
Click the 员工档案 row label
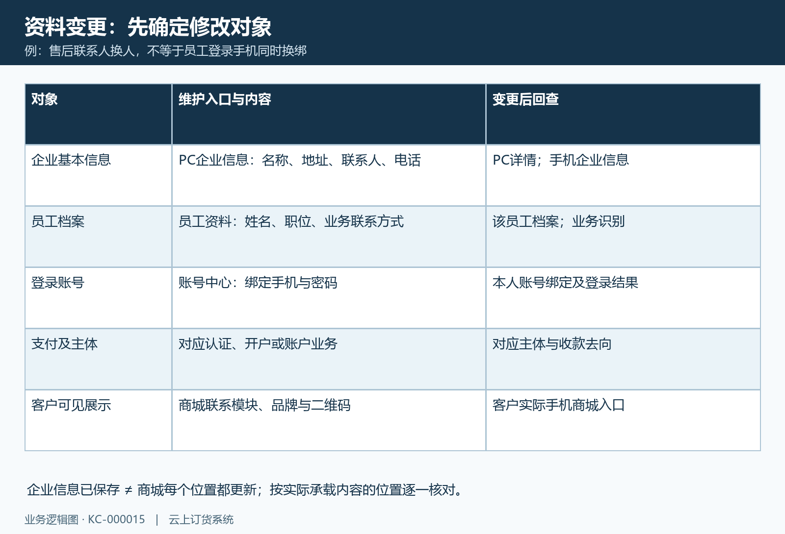coord(98,237)
